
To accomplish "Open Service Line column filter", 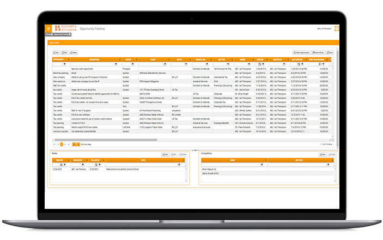I will click(x=207, y=64).
